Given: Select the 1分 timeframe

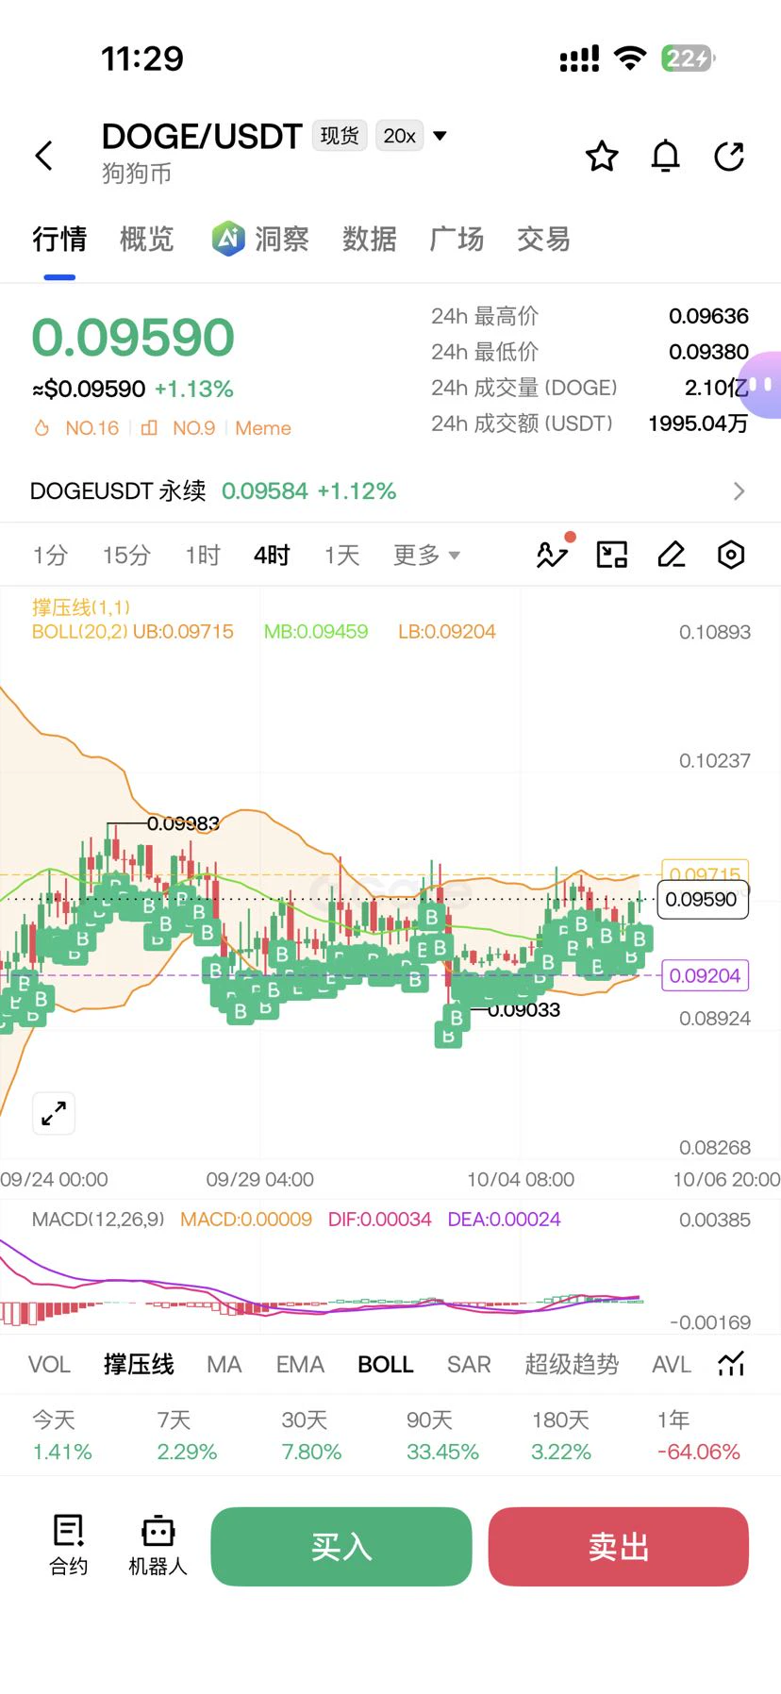Looking at the screenshot, I should pos(50,555).
